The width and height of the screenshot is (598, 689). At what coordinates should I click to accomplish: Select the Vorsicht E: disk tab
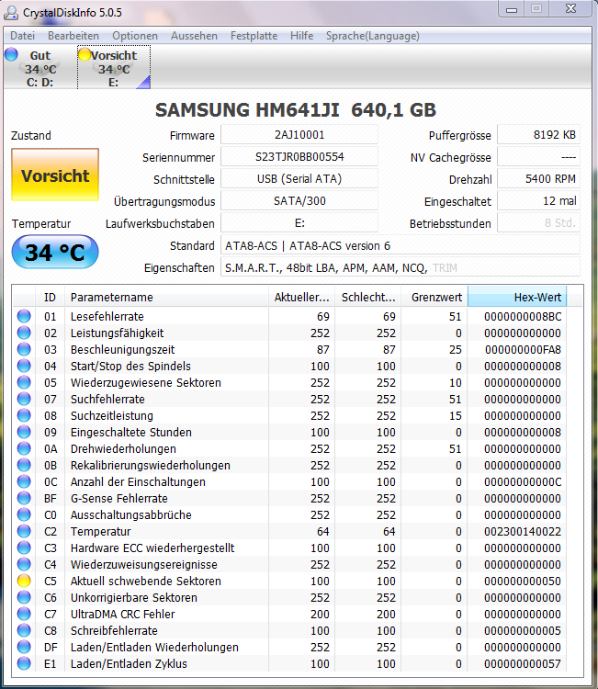click(114, 68)
